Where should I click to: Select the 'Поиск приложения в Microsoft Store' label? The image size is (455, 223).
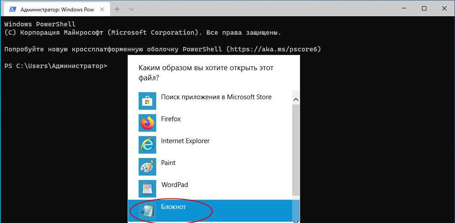pyautogui.click(x=216, y=97)
